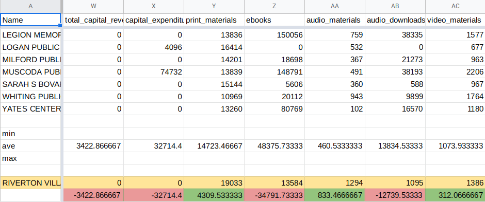485x202 pixels.
Task: Click average cell 1073.933333
Action: tap(455, 146)
